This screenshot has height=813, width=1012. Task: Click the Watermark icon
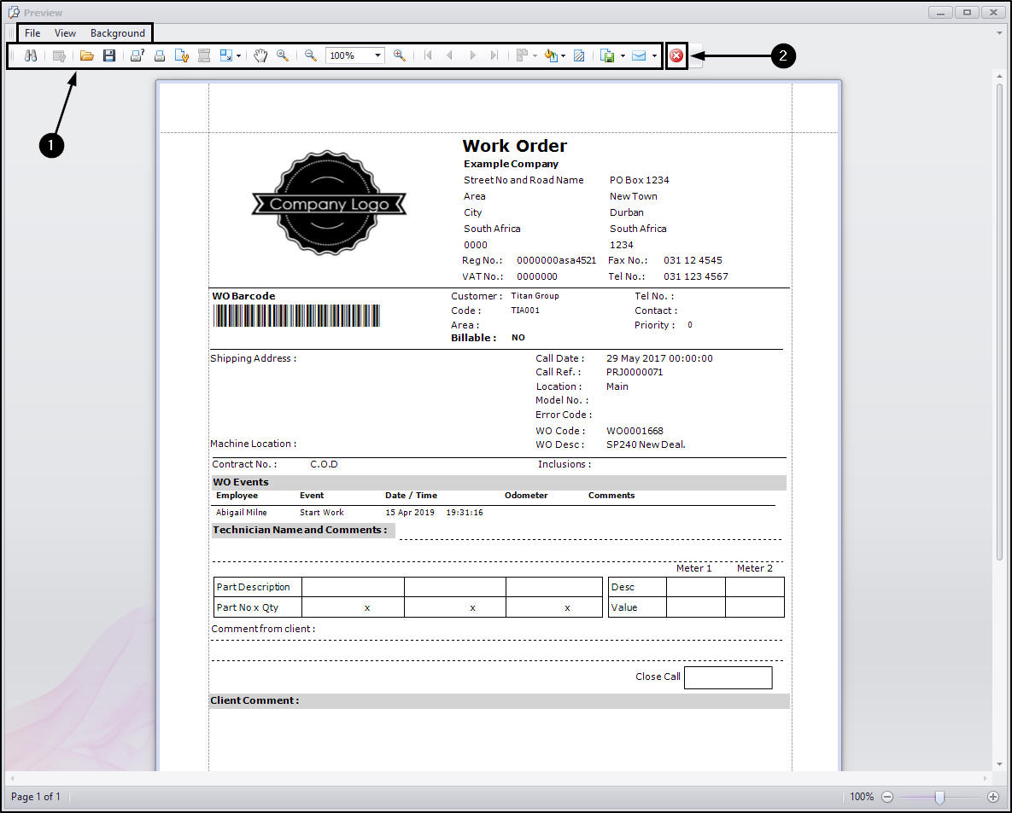pyautogui.click(x=579, y=55)
